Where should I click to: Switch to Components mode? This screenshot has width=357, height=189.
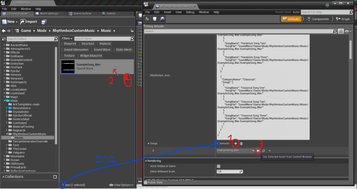click(318, 19)
